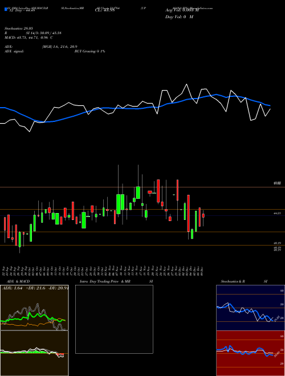The width and height of the screenshot is (285, 376).
Task: Open the empty intraday trading price panel
Action: (x=114, y=319)
